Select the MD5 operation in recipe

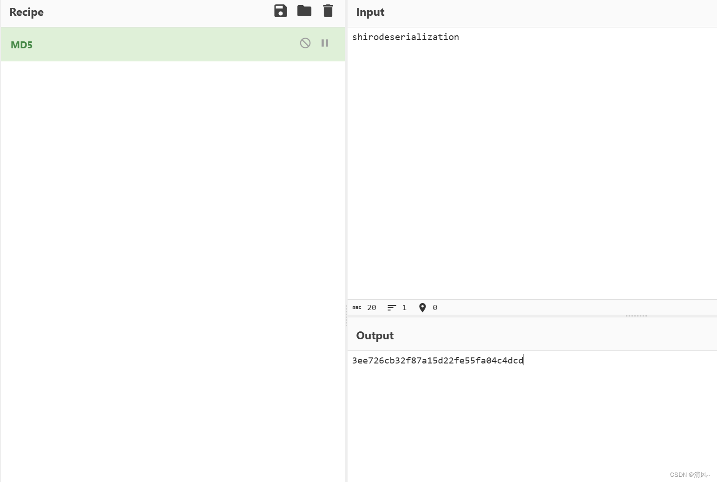click(172, 44)
